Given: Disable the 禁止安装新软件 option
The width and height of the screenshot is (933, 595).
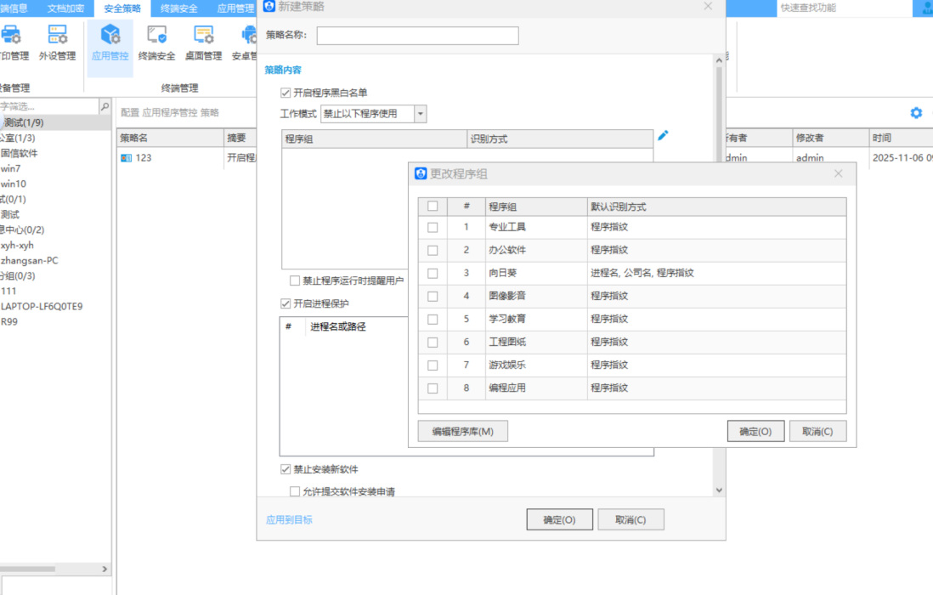Looking at the screenshot, I should 285,469.
